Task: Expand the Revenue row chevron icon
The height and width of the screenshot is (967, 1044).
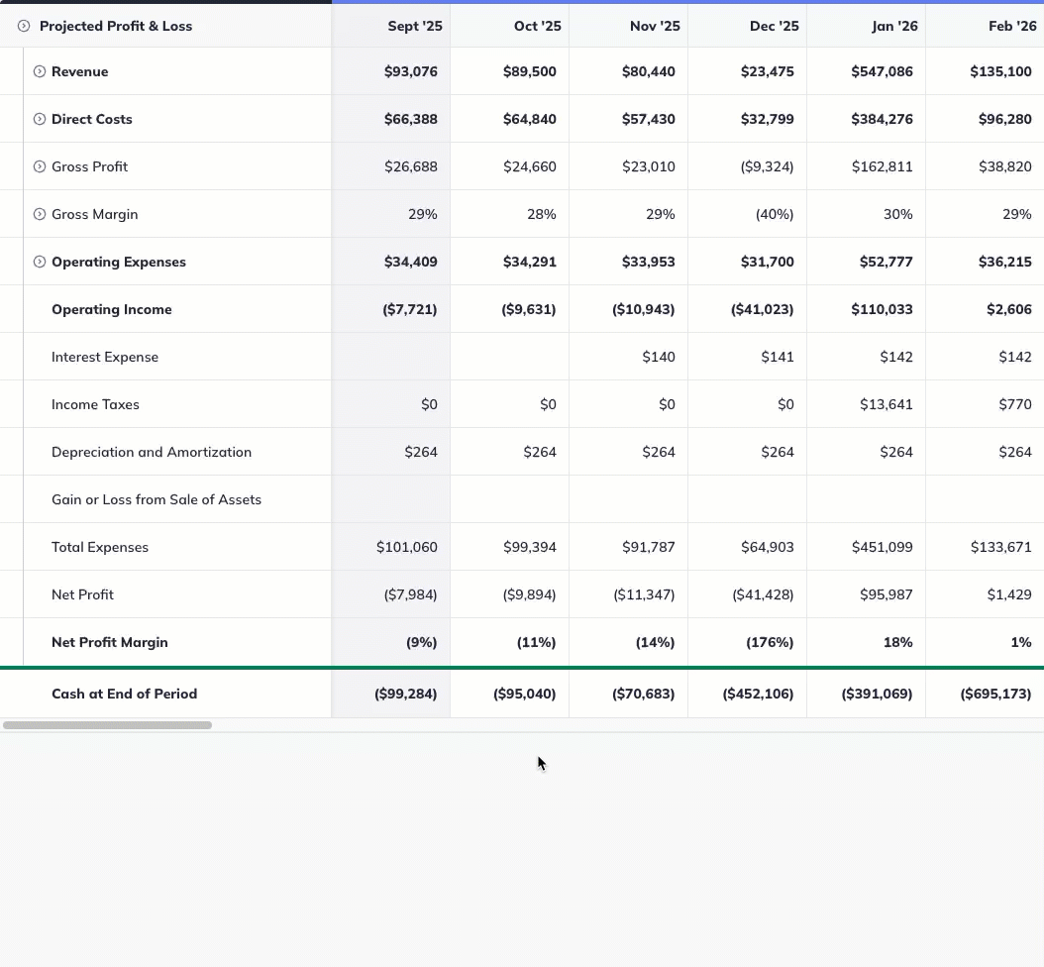Action: (x=38, y=71)
